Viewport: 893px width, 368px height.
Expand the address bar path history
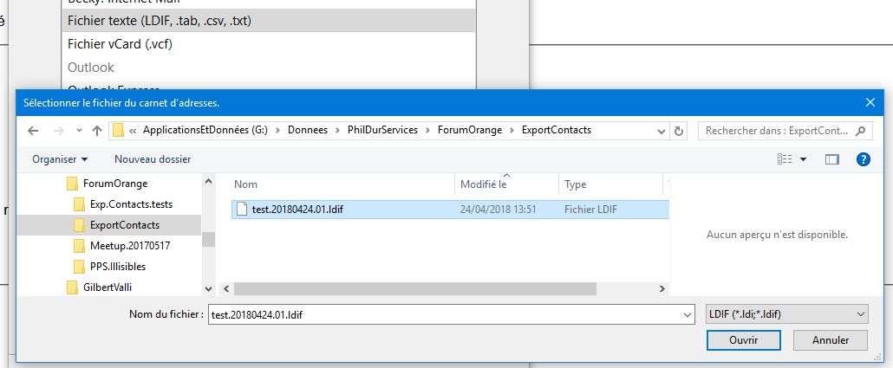pos(662,131)
